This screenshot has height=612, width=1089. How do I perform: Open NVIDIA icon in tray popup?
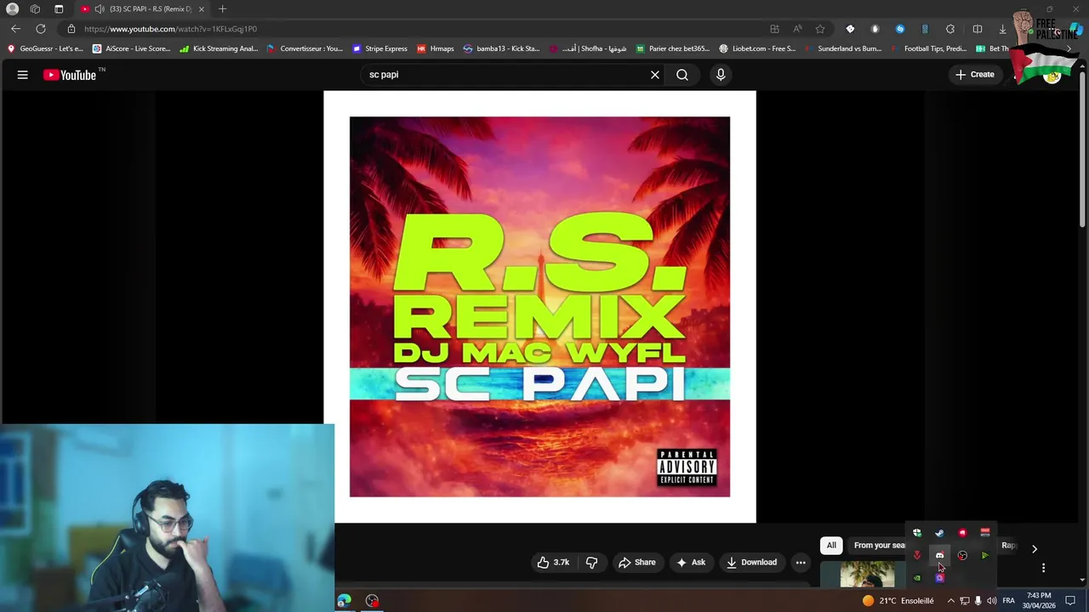(x=916, y=578)
